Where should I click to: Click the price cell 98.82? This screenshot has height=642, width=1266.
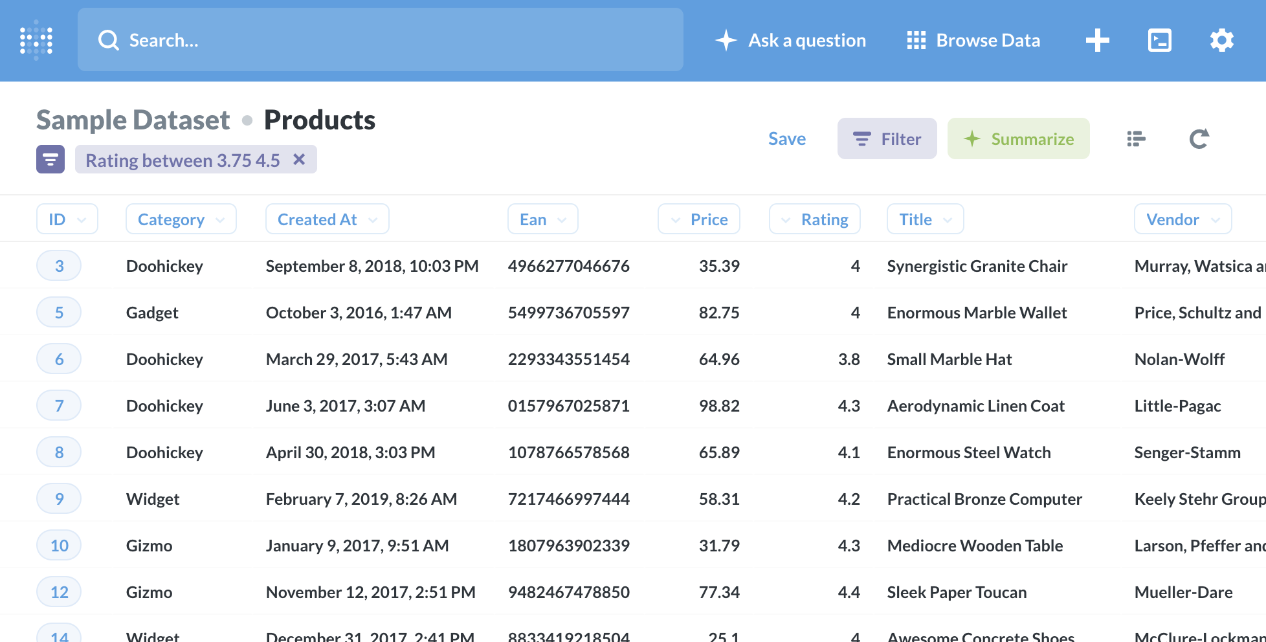coord(719,406)
